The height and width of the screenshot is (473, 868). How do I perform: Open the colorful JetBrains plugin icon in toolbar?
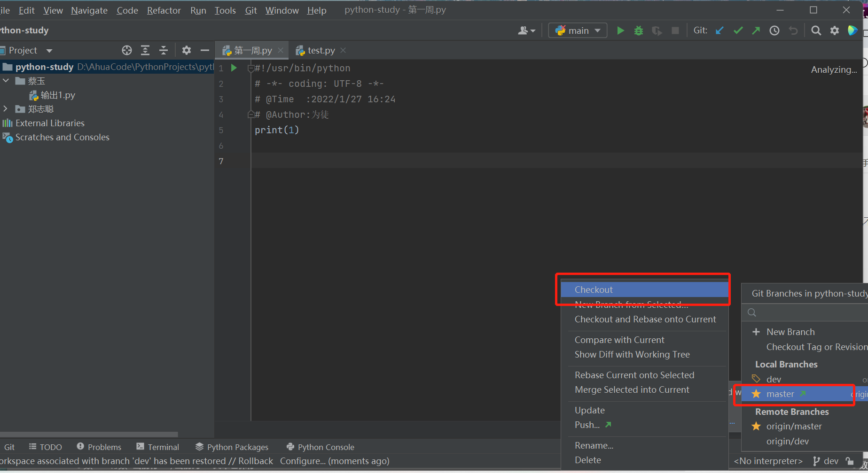852,31
